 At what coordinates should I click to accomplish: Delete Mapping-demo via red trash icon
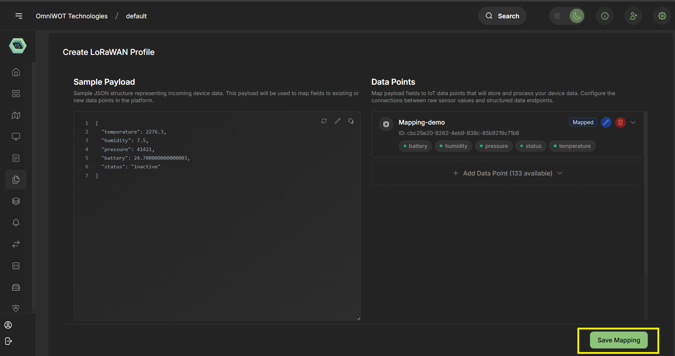point(620,122)
